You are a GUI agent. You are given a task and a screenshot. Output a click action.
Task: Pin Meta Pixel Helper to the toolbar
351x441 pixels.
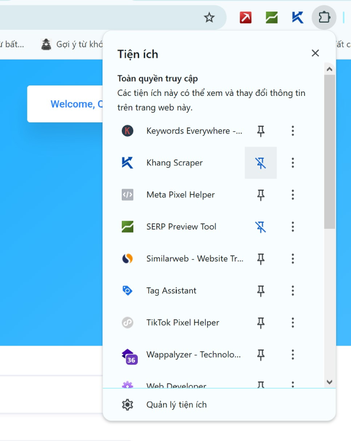pyautogui.click(x=261, y=195)
